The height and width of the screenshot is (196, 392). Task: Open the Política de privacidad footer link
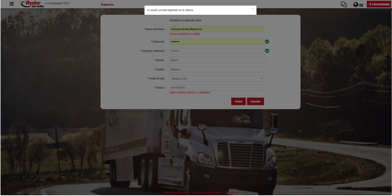coord(176,192)
